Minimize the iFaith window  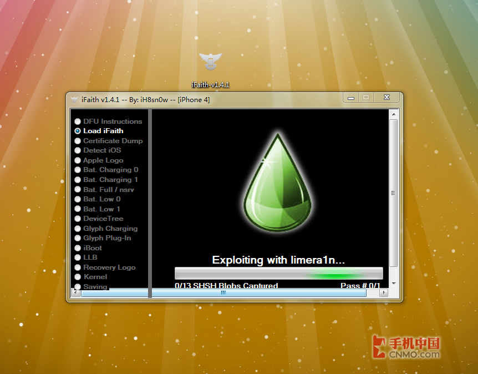click(x=351, y=98)
